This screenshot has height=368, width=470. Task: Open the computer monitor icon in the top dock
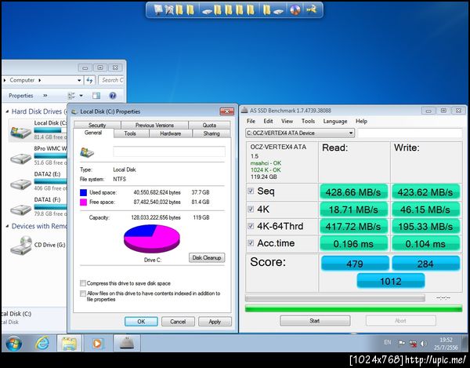[158, 10]
